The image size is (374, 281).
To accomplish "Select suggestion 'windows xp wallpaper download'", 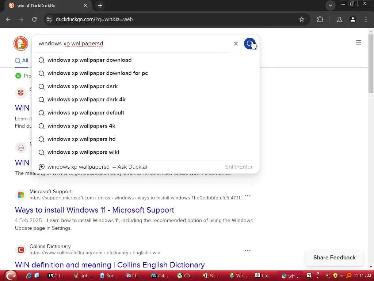I will pos(145,60).
